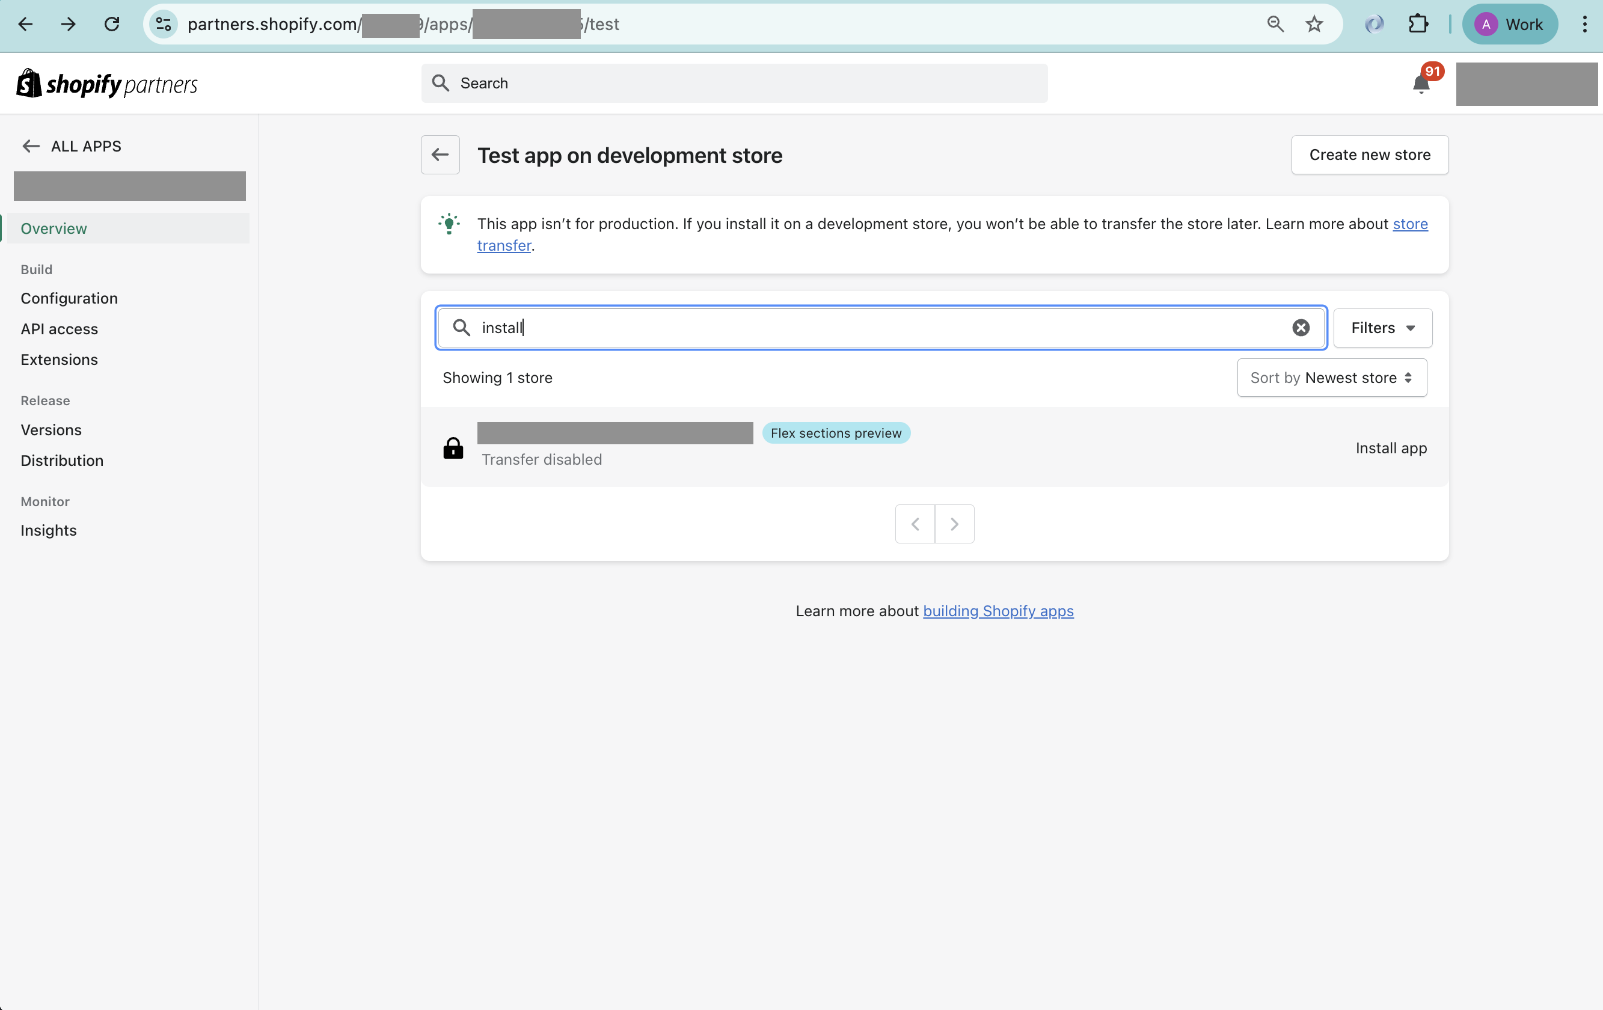
Task: Open Distribution in the sidebar
Action: click(62, 461)
